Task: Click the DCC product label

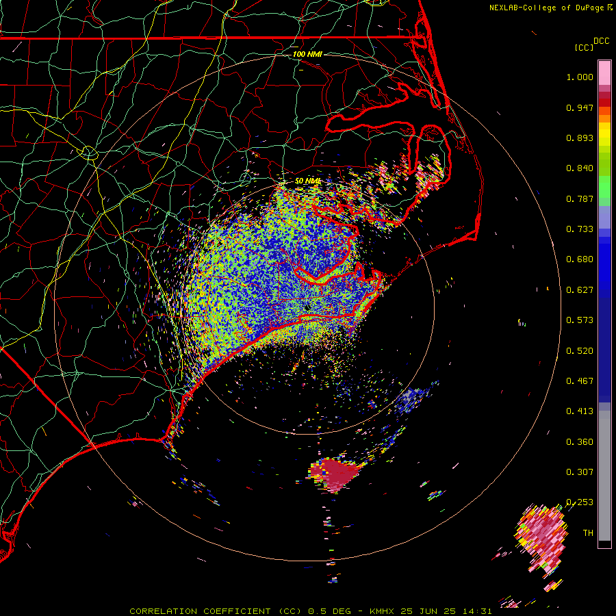Action: pyautogui.click(x=601, y=41)
